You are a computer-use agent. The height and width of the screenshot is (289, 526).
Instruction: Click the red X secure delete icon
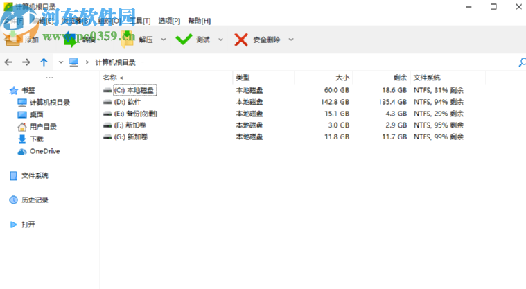click(x=241, y=40)
